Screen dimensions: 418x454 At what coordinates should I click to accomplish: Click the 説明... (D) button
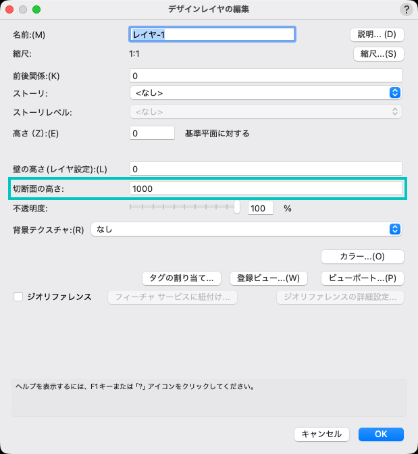tap(376, 34)
